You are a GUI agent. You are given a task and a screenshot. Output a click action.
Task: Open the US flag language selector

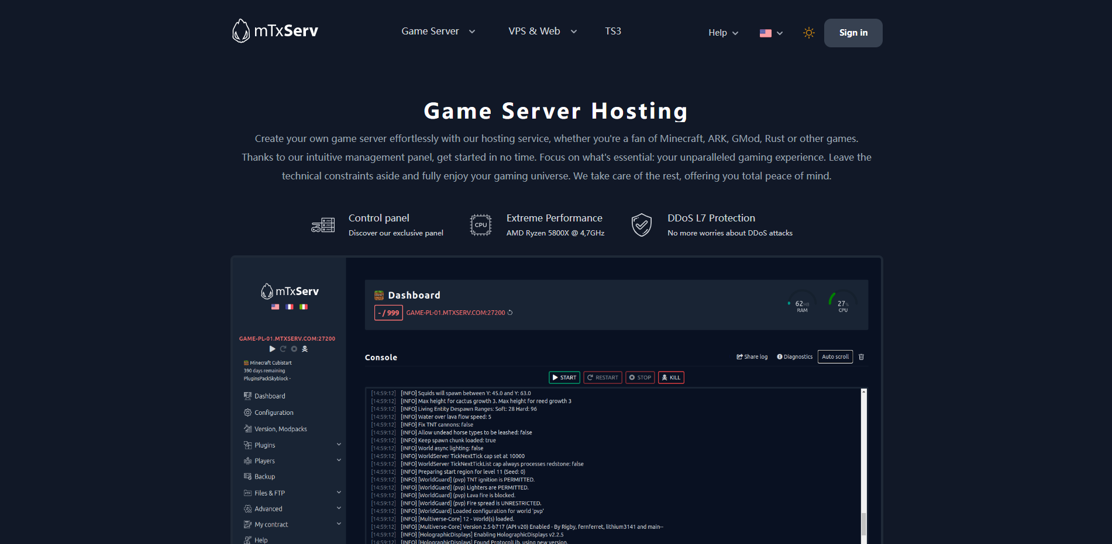(x=771, y=33)
